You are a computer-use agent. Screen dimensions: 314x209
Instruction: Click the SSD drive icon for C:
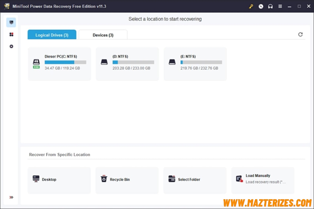coord(36,64)
